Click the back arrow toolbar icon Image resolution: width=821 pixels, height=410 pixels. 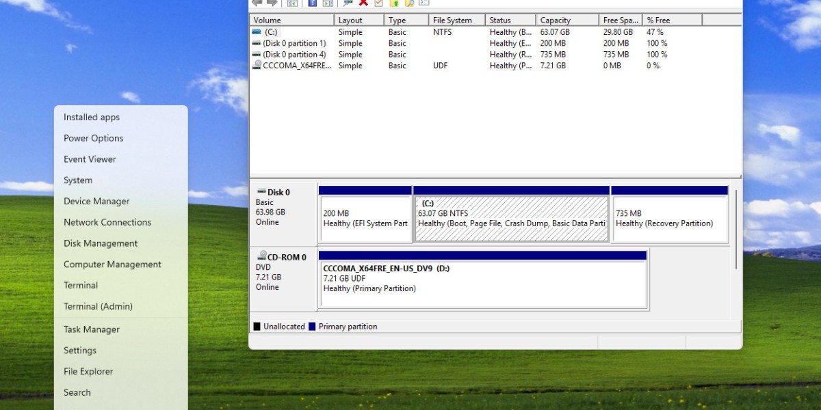click(257, 3)
